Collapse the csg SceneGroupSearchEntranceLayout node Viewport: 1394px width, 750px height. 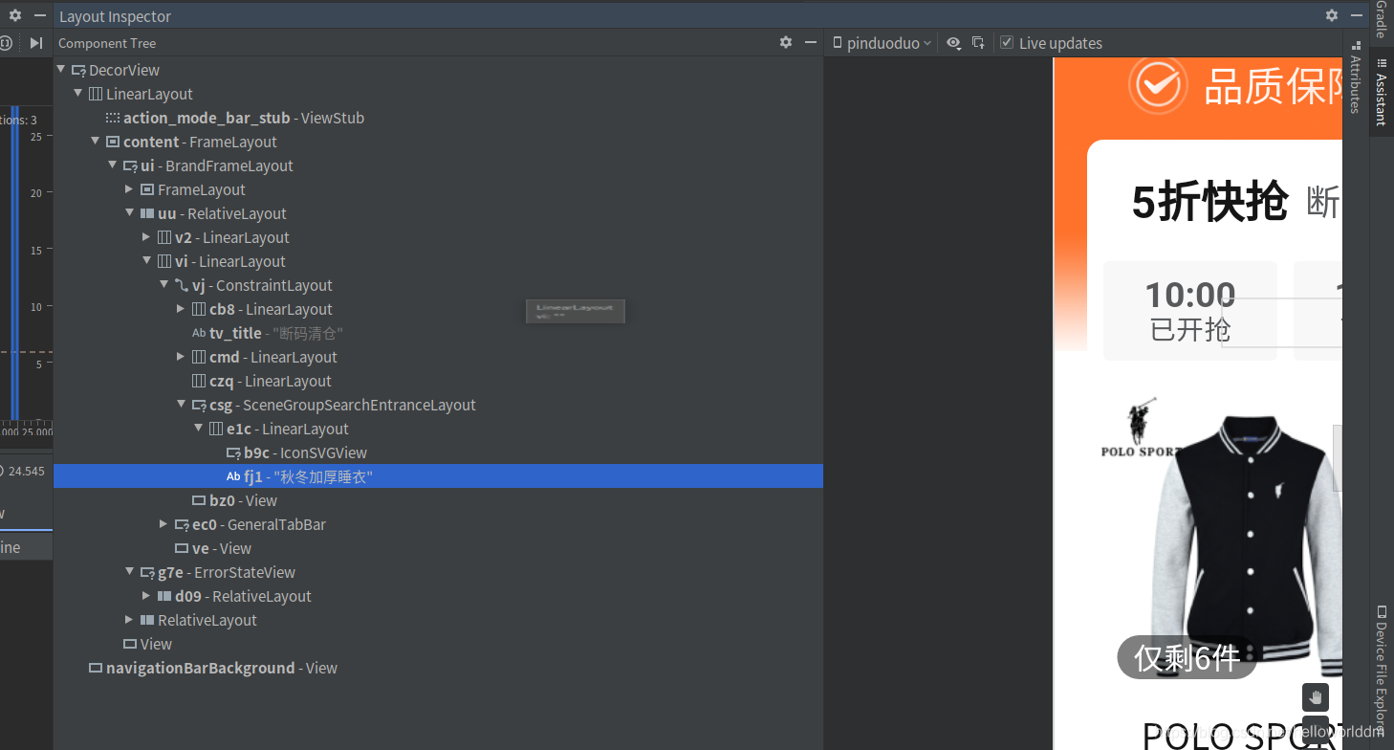[182, 404]
